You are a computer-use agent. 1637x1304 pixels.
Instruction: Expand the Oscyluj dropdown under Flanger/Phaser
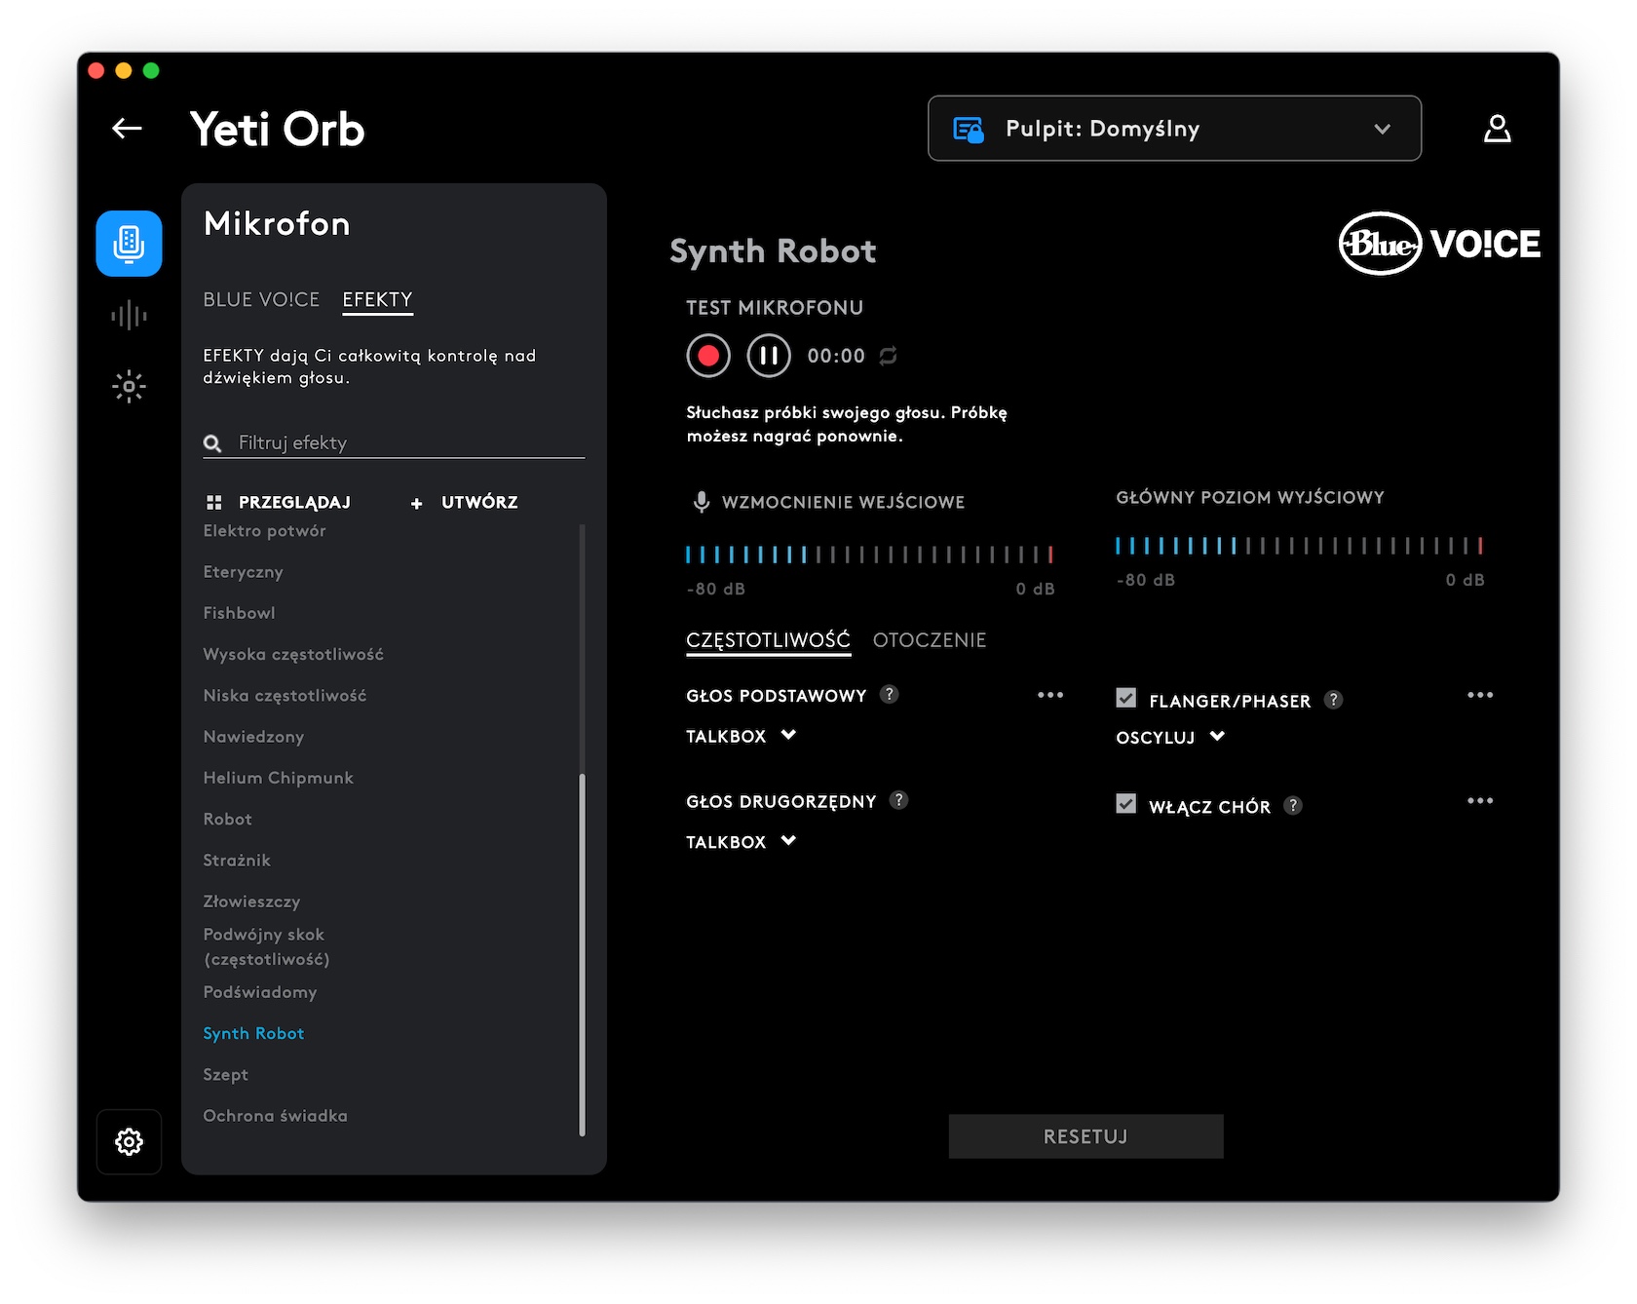[1169, 738]
